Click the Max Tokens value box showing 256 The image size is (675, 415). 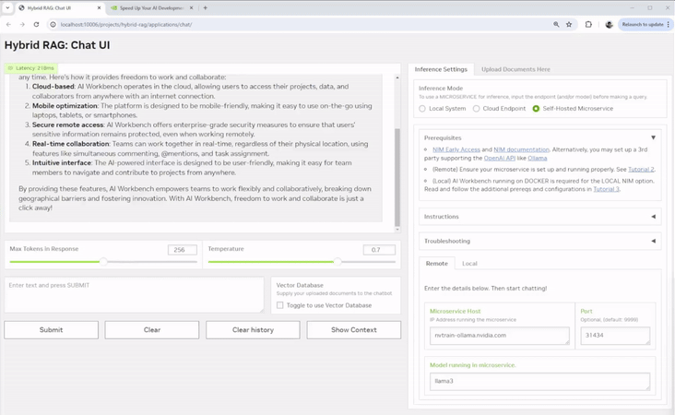pyautogui.click(x=183, y=250)
